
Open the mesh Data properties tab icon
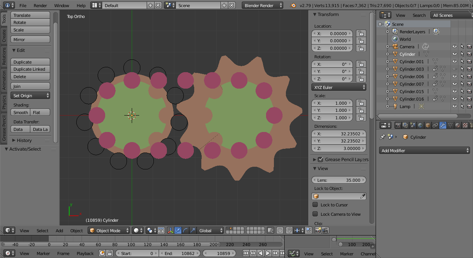coord(450,125)
